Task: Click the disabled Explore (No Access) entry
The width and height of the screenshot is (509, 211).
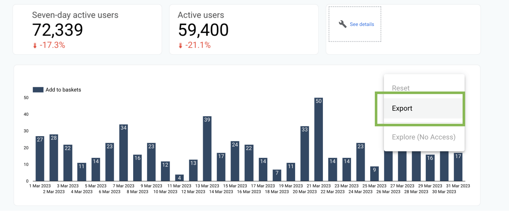Action: [423, 137]
